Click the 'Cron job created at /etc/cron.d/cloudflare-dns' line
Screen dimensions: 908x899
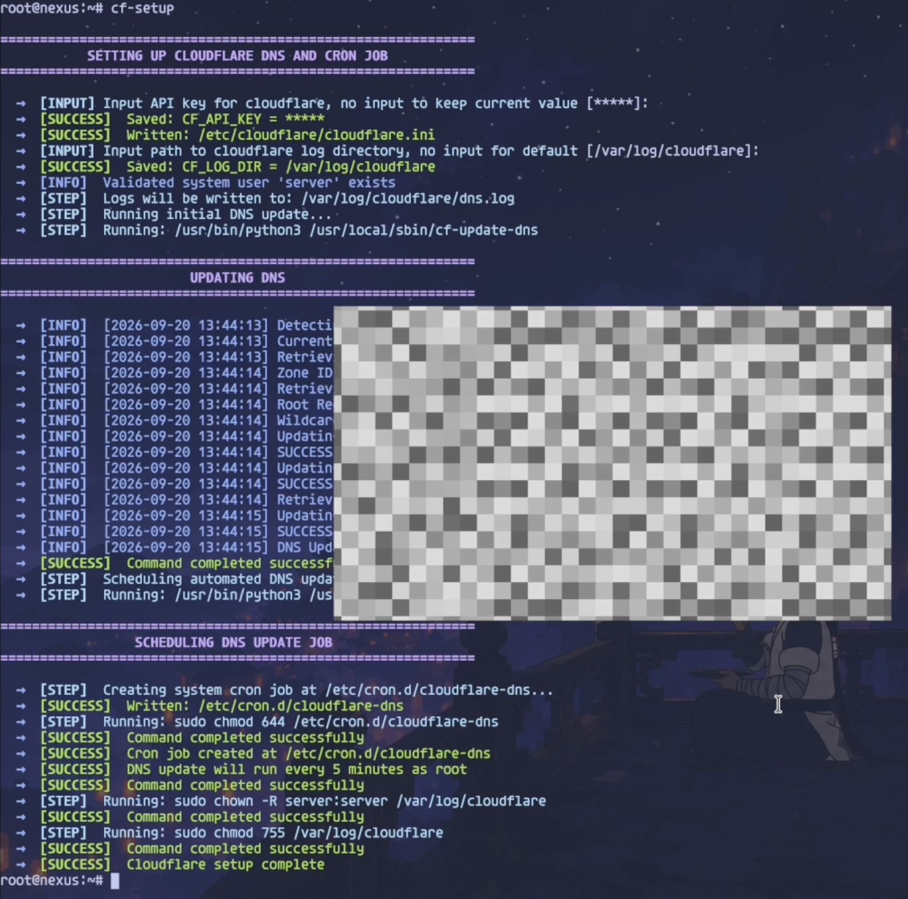[253, 754]
